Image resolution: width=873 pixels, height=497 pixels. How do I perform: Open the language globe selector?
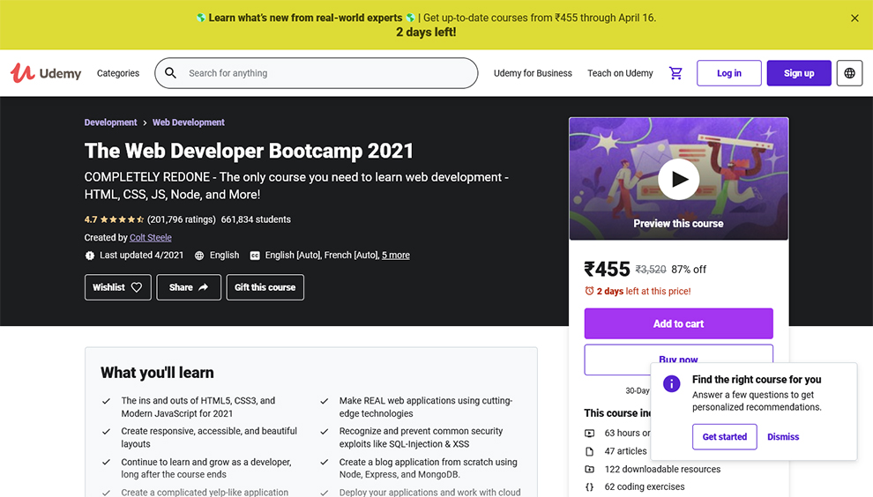click(849, 73)
